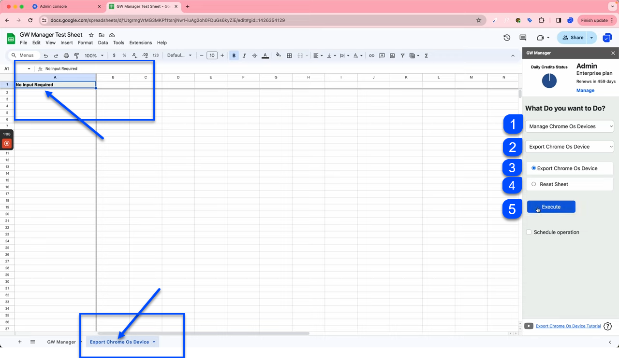Click the Meet video call icon
Screen dimensions: 619x358
[540, 38]
